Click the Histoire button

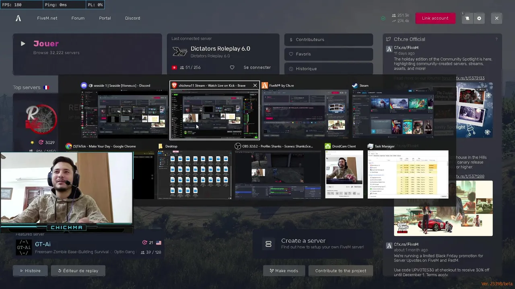tap(30, 271)
